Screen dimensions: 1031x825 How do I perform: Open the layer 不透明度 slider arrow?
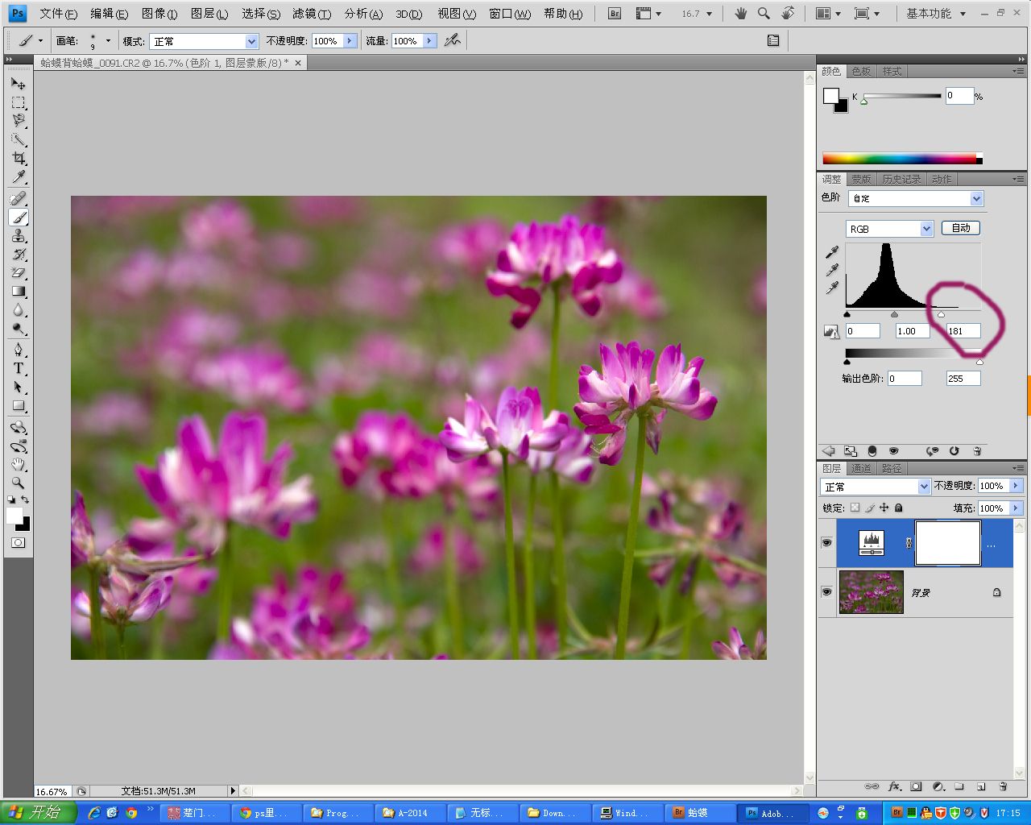[1016, 486]
